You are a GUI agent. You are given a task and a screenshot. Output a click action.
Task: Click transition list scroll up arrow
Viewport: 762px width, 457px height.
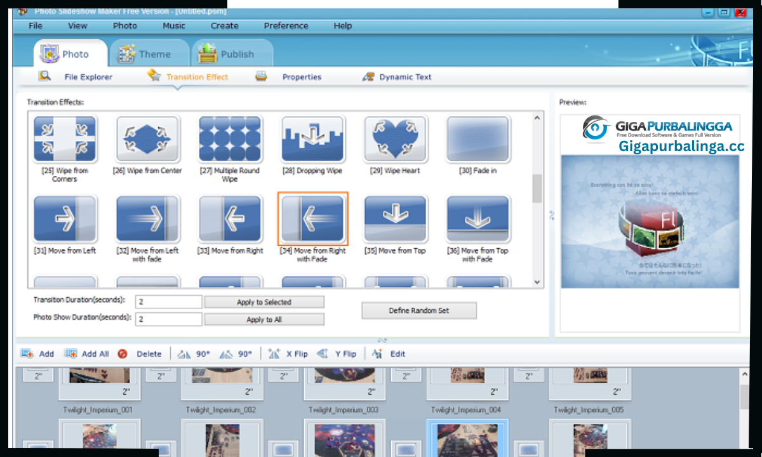[537, 117]
